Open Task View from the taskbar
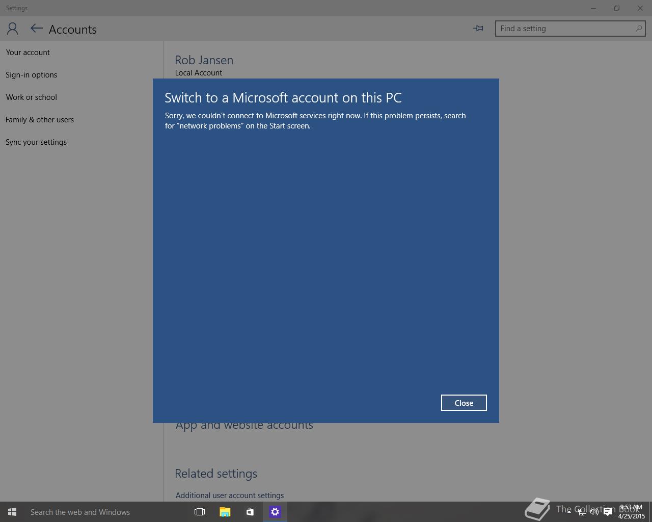652x522 pixels. [200, 512]
